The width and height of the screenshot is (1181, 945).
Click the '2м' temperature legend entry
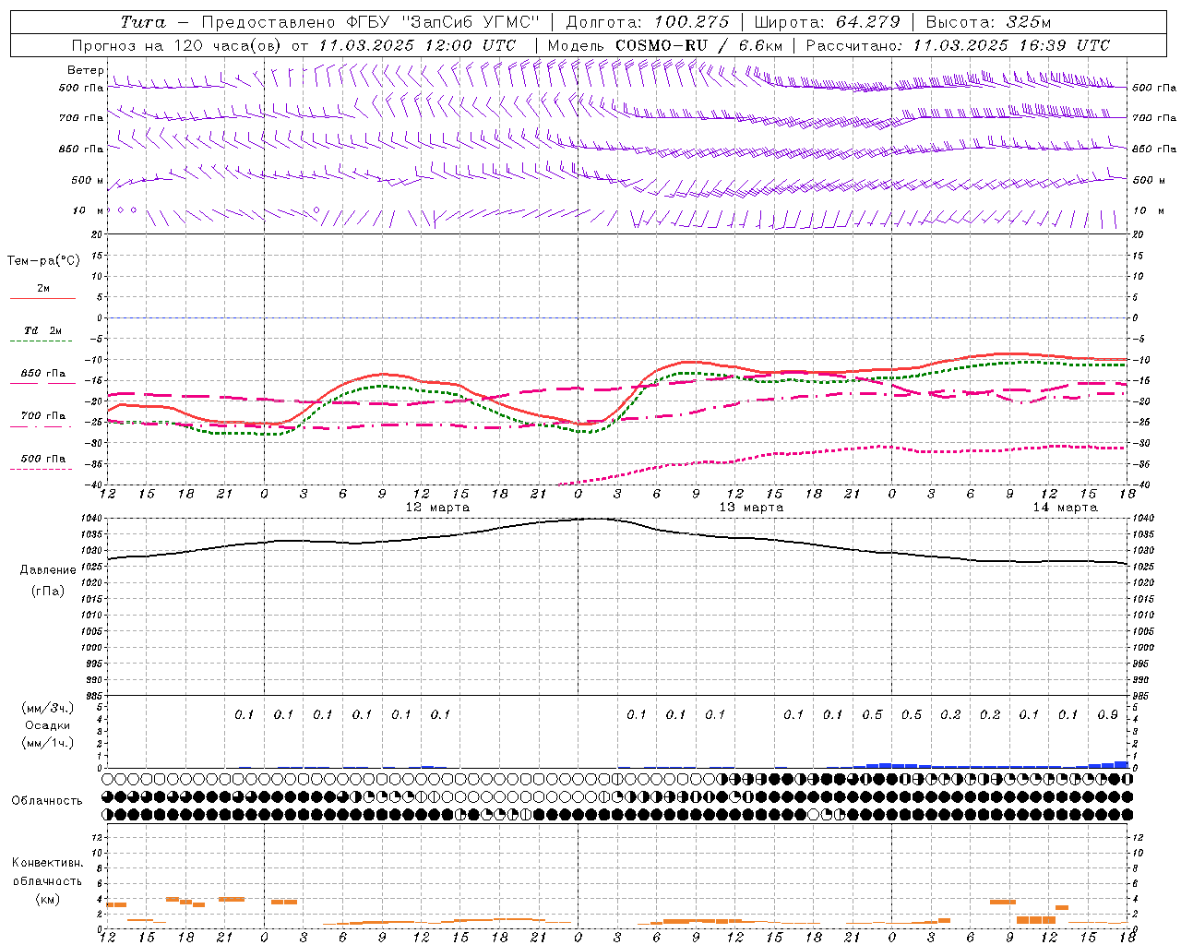click(43, 289)
